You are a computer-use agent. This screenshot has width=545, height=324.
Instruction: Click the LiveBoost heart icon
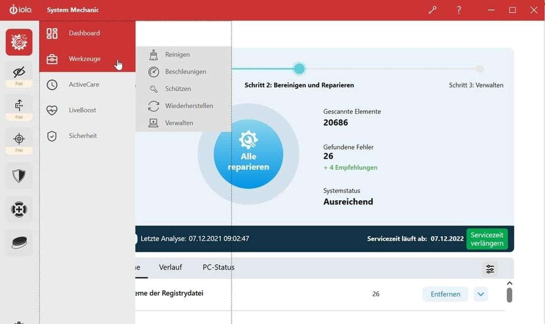[52, 110]
